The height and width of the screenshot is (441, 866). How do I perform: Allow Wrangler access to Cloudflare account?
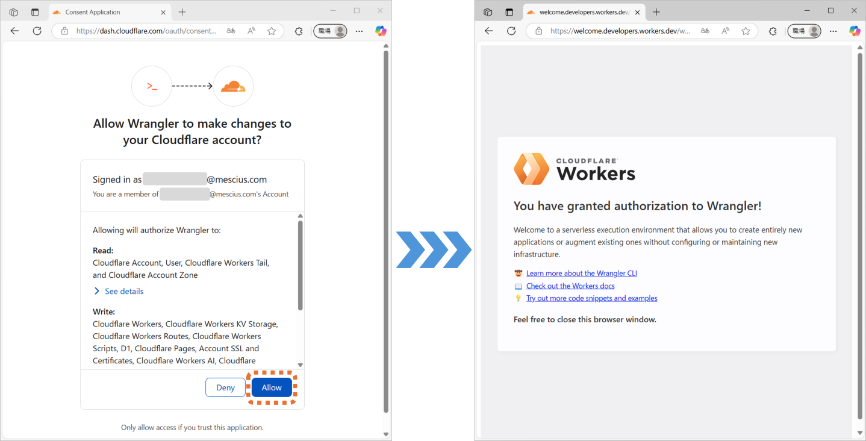coord(272,387)
